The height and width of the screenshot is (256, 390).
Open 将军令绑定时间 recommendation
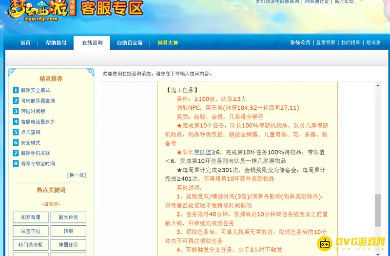click(x=38, y=164)
